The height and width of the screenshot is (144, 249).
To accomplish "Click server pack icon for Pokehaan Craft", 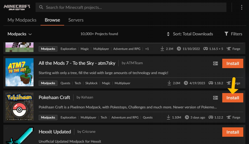I will pyautogui.click(x=215, y=98).
